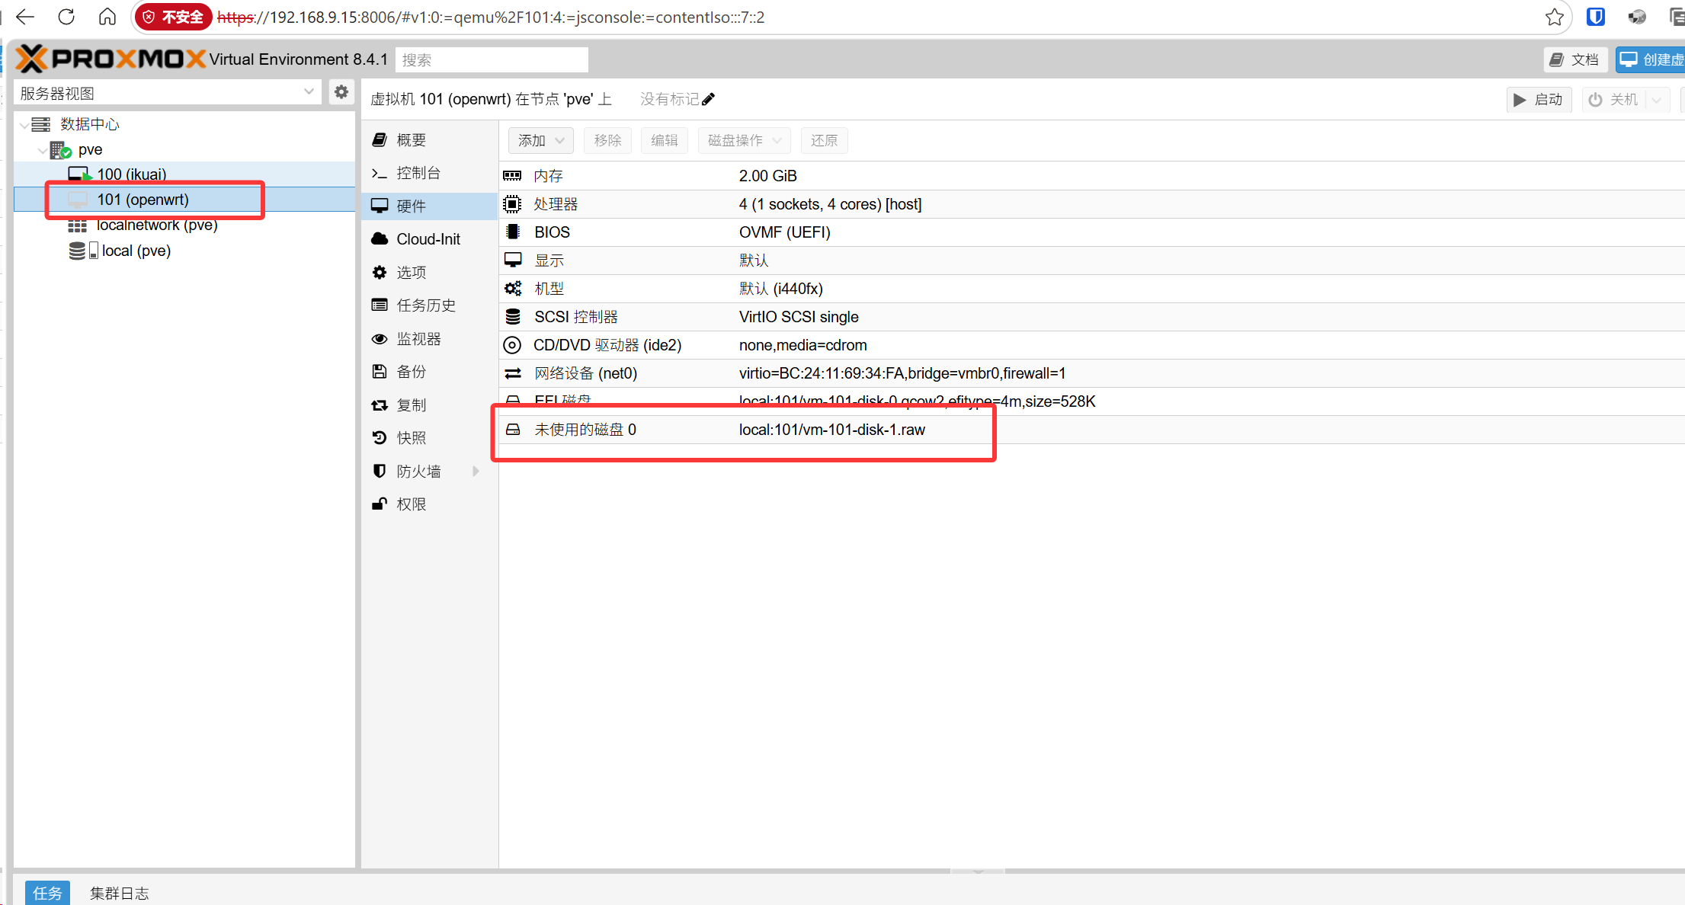Click the gear settings icon beside server view
The image size is (1685, 905).
341,92
